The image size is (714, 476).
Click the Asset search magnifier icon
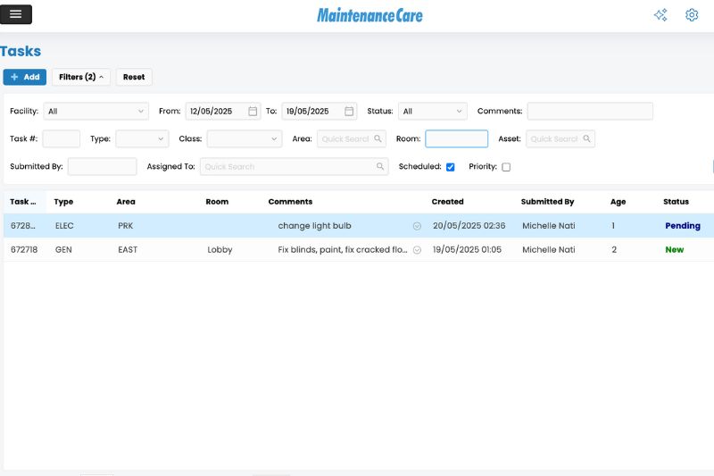(x=586, y=138)
